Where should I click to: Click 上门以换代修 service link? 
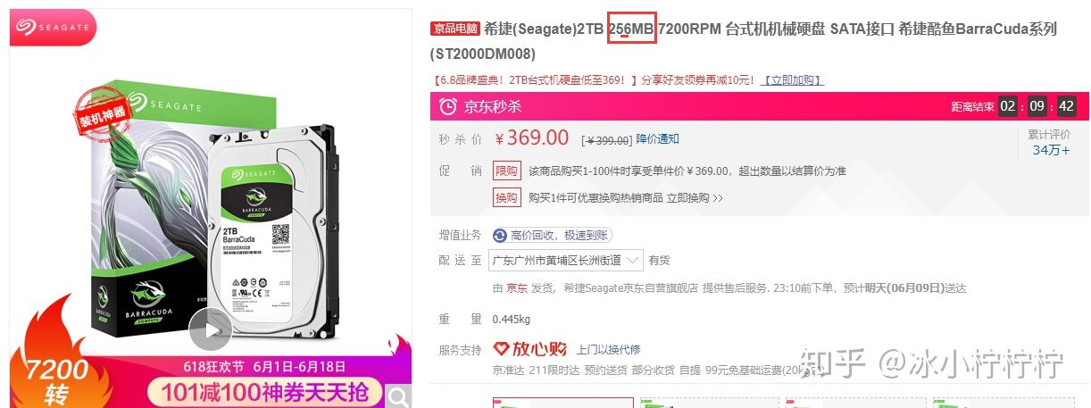tap(609, 349)
